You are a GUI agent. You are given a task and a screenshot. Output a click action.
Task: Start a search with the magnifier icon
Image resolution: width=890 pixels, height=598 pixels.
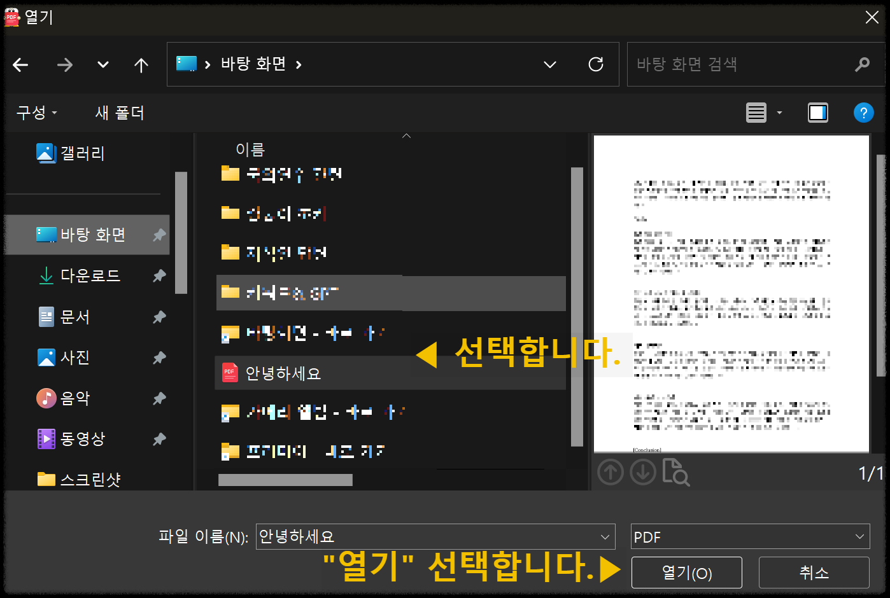pyautogui.click(x=862, y=64)
